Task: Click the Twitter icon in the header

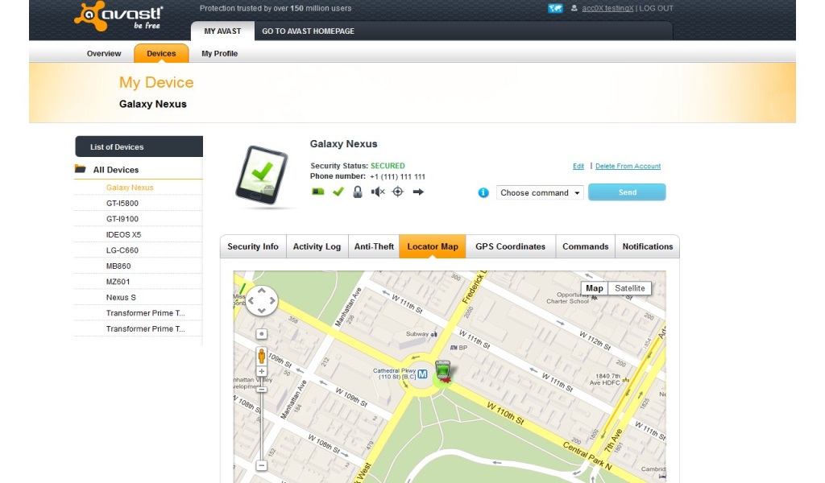Action: 555,8
